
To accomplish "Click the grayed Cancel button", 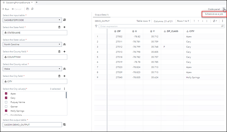I will pos(17,9).
